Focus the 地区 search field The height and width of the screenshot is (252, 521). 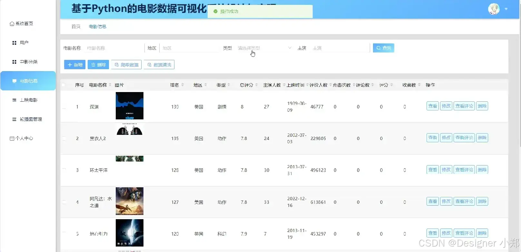pyautogui.click(x=190, y=48)
